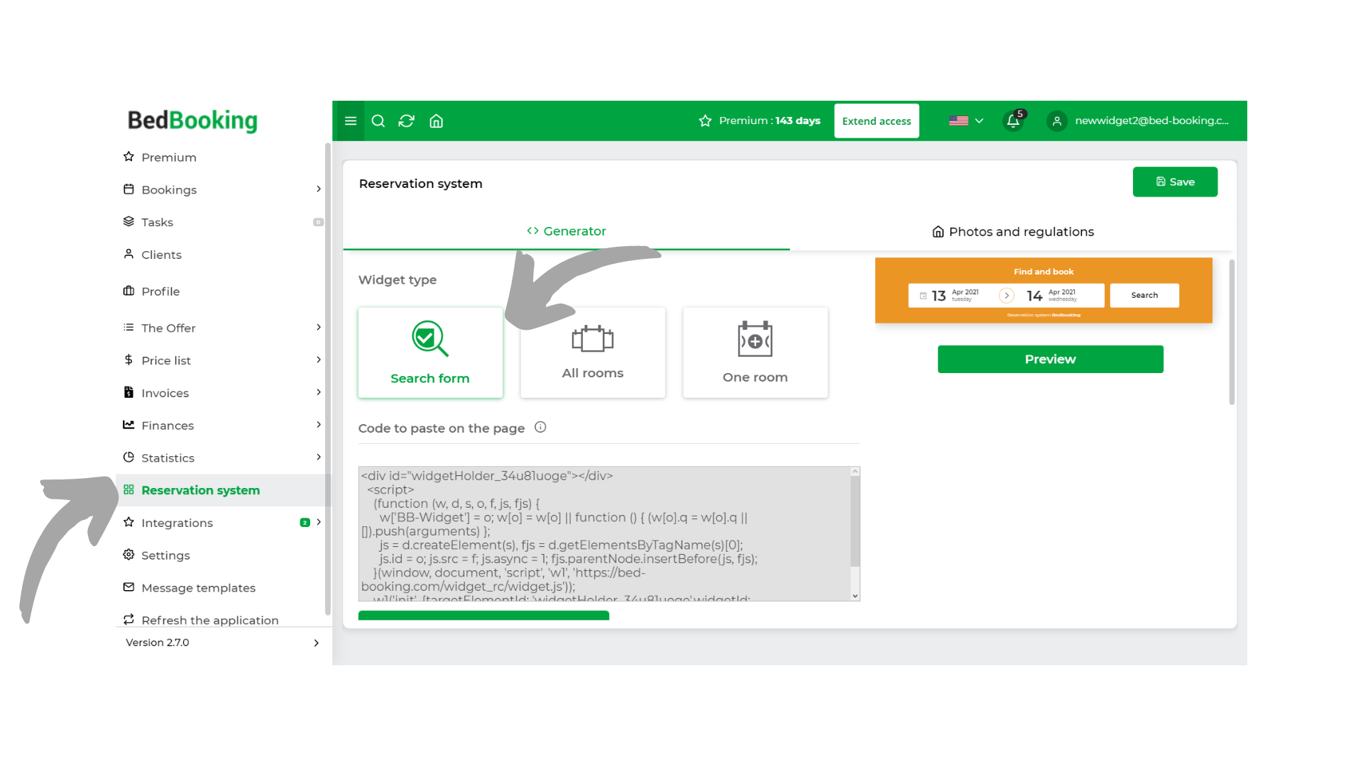Click the user avatar icon

tap(1057, 121)
